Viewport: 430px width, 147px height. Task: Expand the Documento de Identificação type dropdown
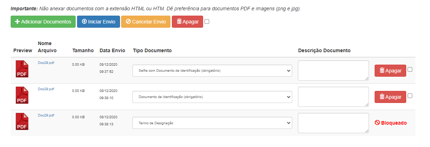tap(212, 97)
